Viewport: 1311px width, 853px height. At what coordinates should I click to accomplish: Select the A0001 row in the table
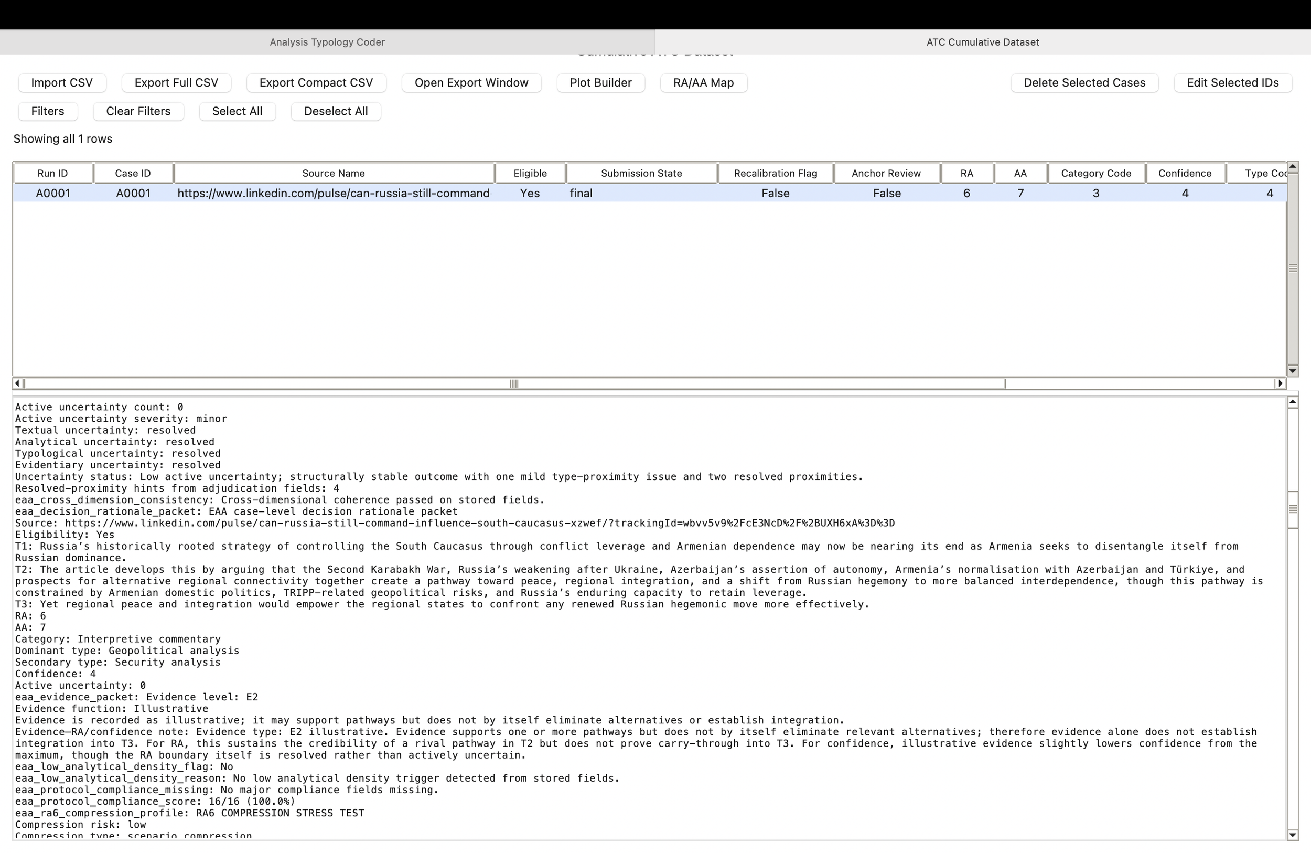click(x=330, y=193)
